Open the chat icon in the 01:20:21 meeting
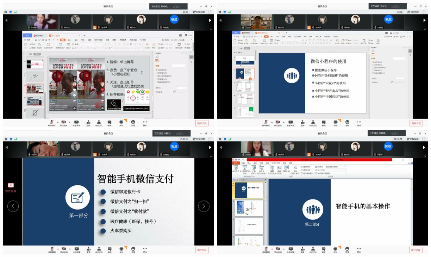The width and height of the screenshot is (431, 257). 324,250
